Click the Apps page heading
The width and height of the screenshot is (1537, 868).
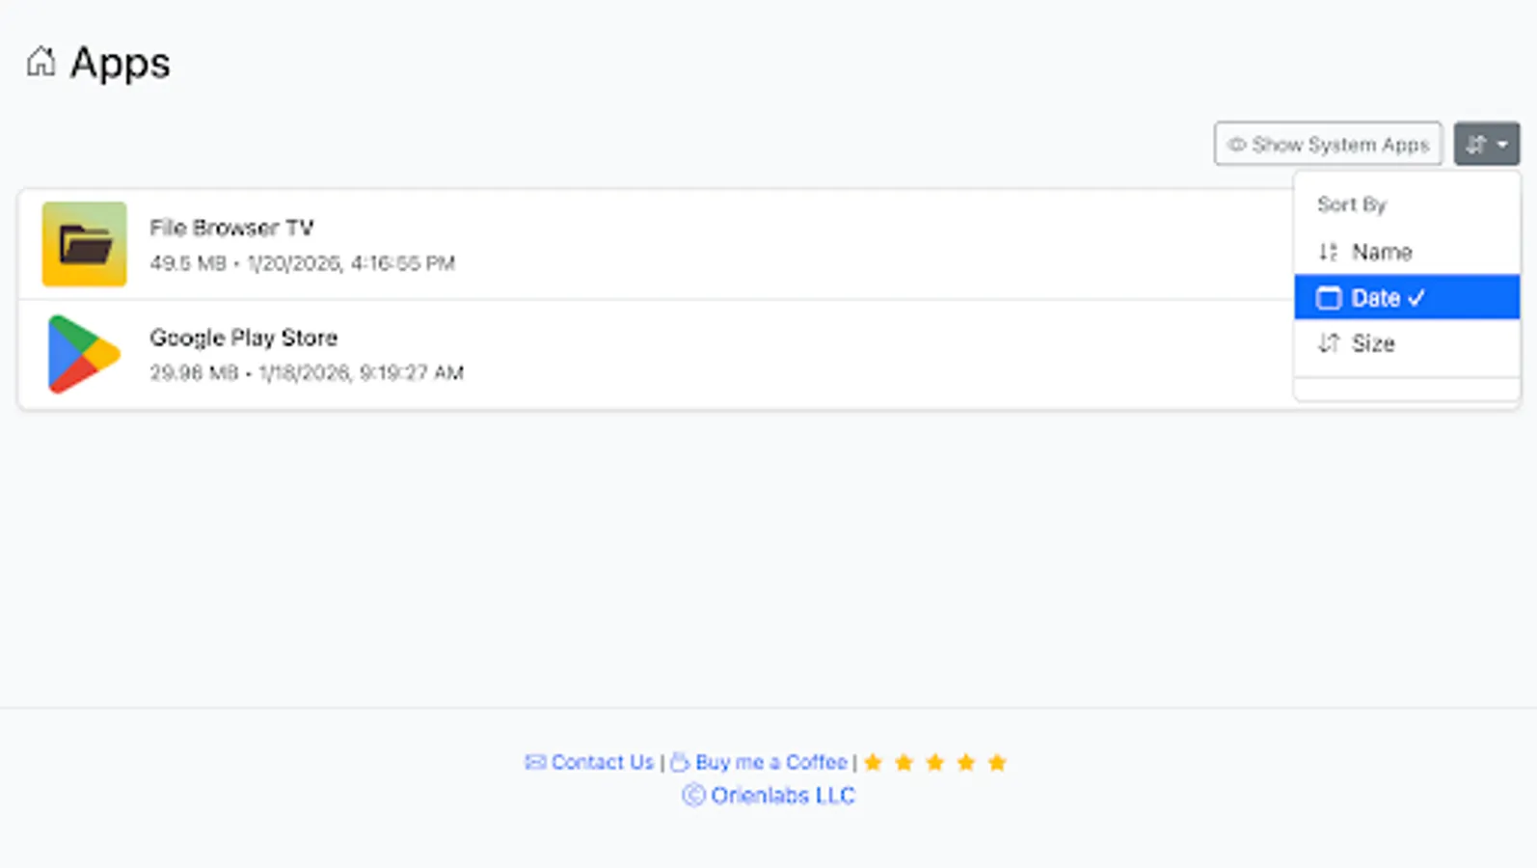pyautogui.click(x=121, y=64)
